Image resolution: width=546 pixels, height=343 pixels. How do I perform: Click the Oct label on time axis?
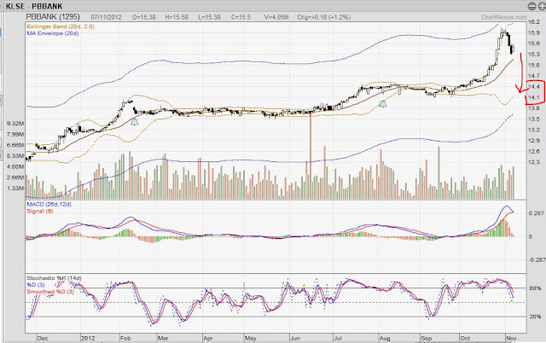(465, 339)
